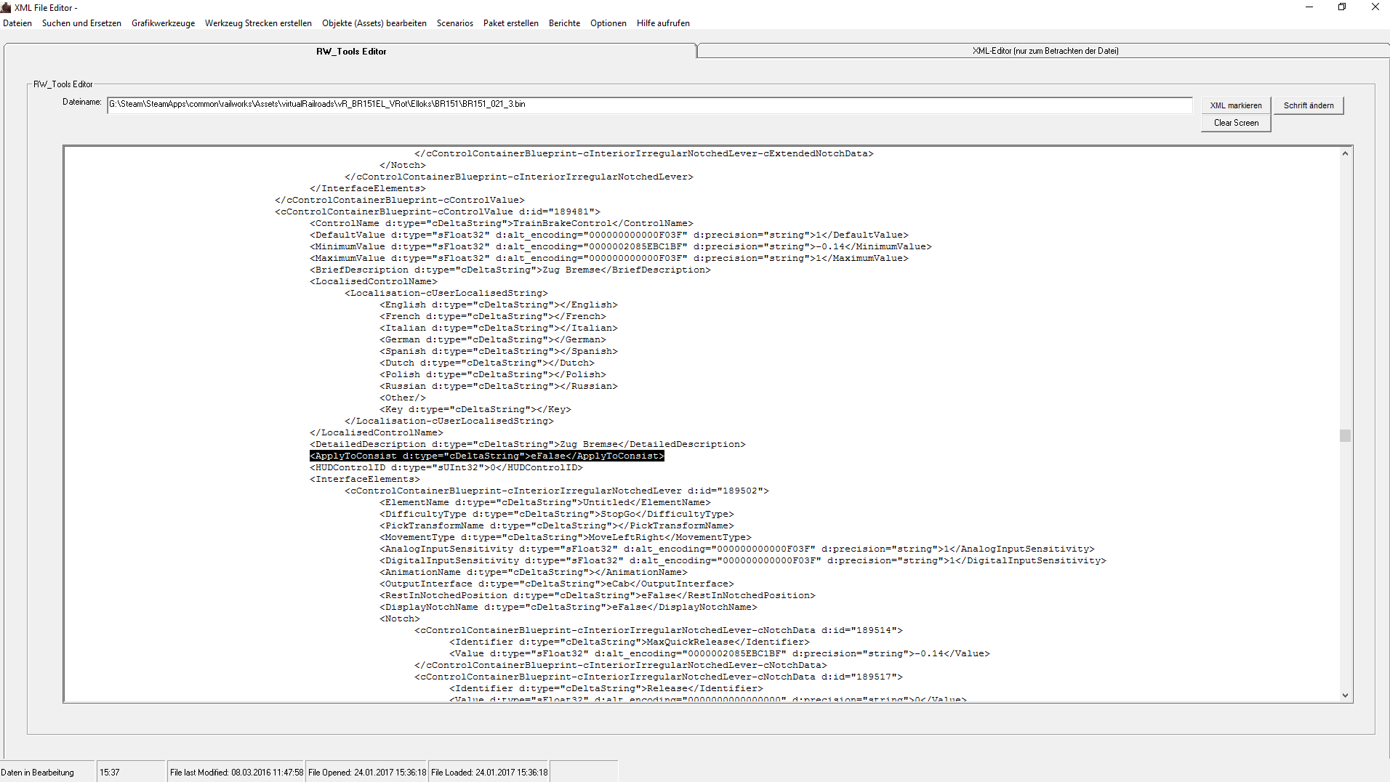Restore down the editor window

1342,7
